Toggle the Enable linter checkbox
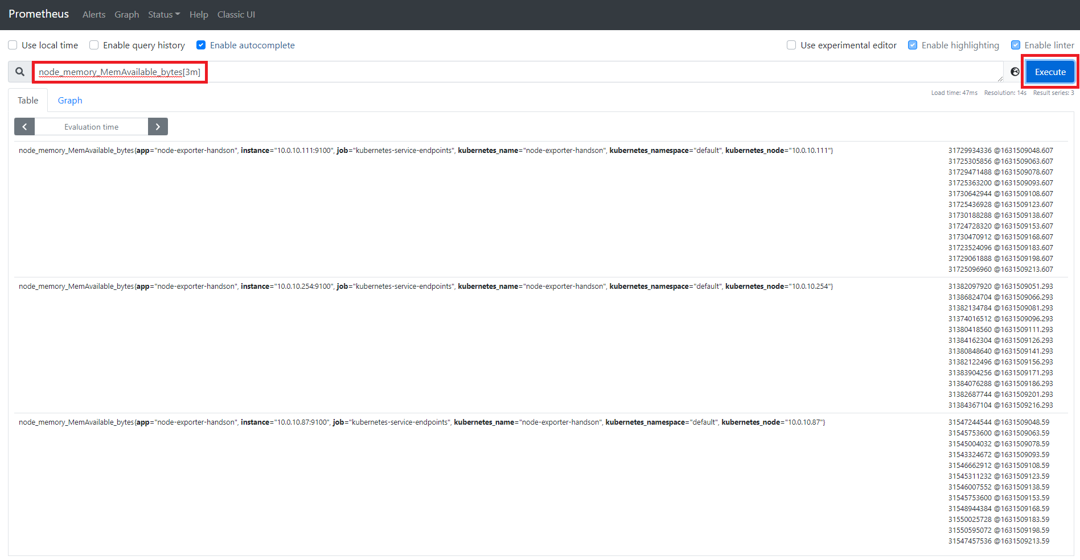1080x560 pixels. pyautogui.click(x=1015, y=45)
